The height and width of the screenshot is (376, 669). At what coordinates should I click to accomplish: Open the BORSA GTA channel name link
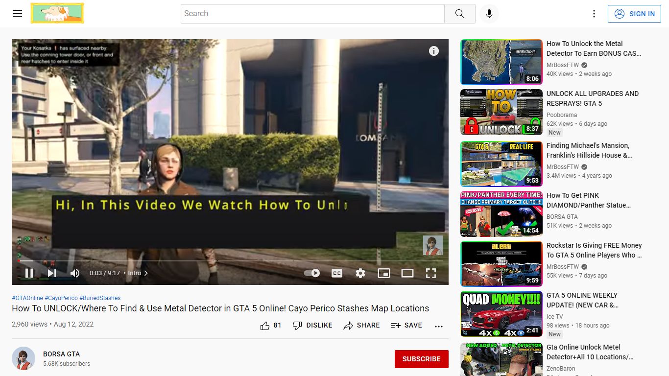point(61,354)
